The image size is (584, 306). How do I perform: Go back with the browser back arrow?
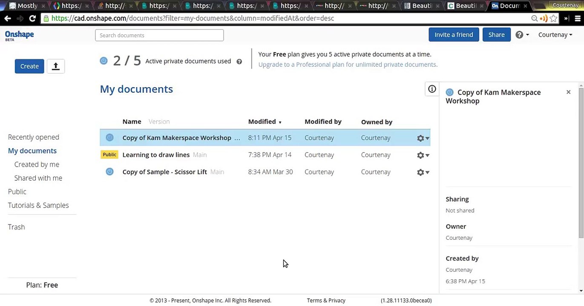point(7,18)
